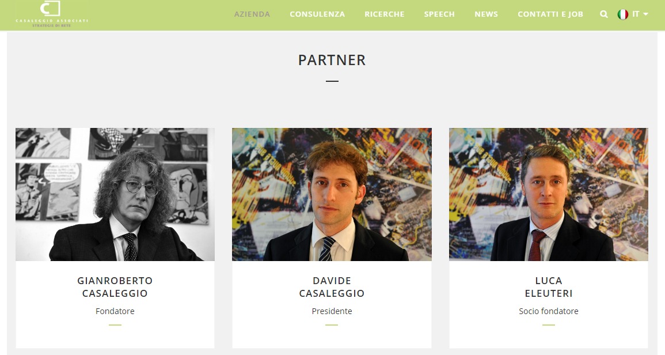Click the Fondatore role label
The height and width of the screenshot is (355, 665).
pyautogui.click(x=115, y=311)
